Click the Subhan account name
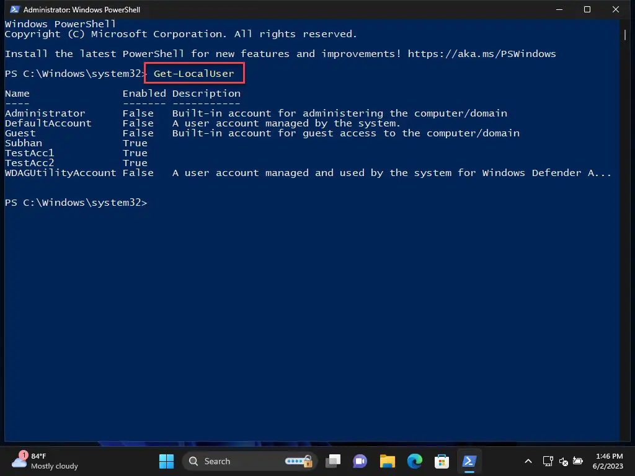This screenshot has height=476, width=635. (24, 143)
